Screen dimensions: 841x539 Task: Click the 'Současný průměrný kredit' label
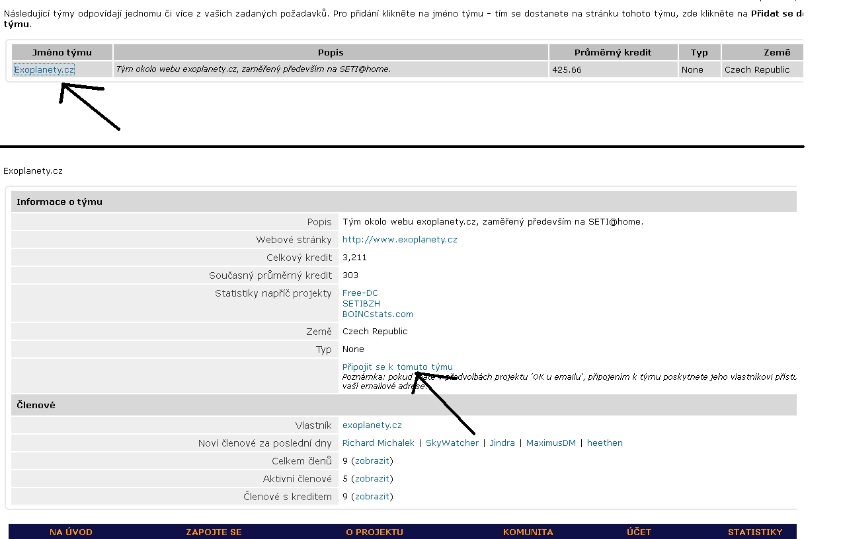pyautogui.click(x=270, y=275)
